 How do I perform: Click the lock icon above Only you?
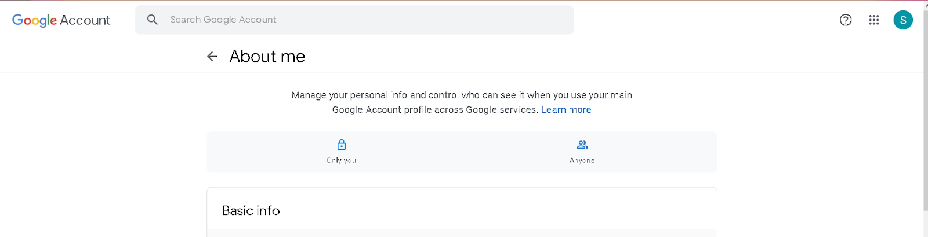click(x=342, y=145)
